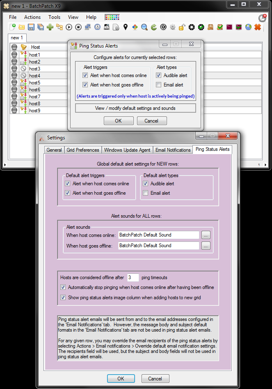272x389 pixels.
Task: Click the open folder toolbar icon
Action: (x=22, y=27)
